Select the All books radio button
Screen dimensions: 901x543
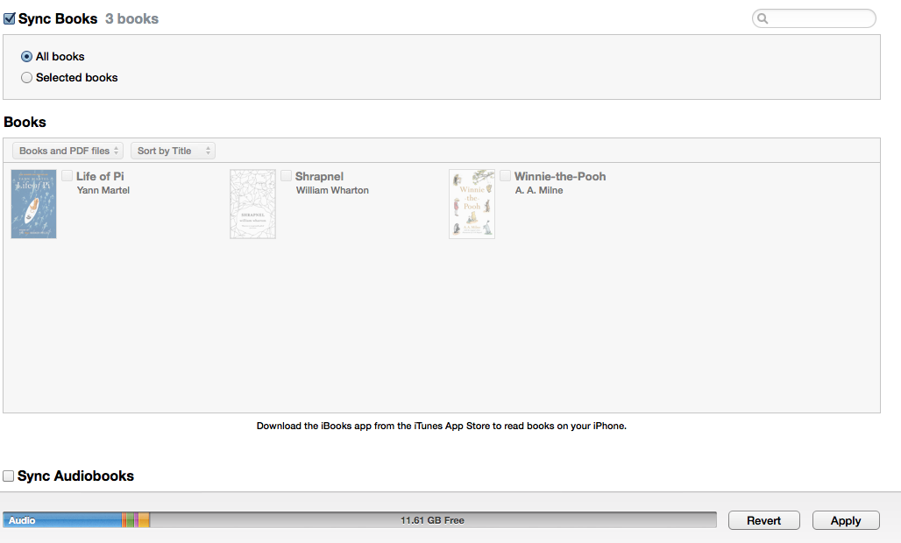pyautogui.click(x=26, y=56)
